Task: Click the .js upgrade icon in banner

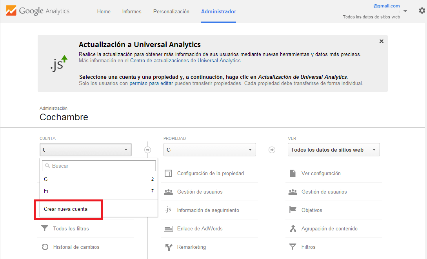Action: click(58, 63)
